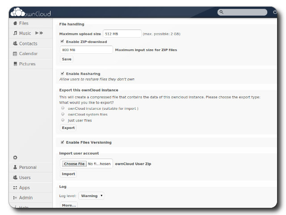
Task: Click the Maximum upload size field
Action: [122, 34]
